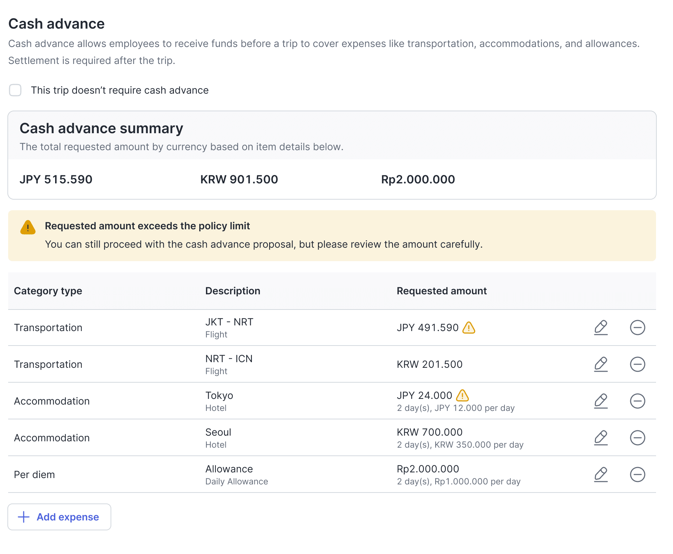Check "This trip doesn't require cash advance"

(x=15, y=90)
